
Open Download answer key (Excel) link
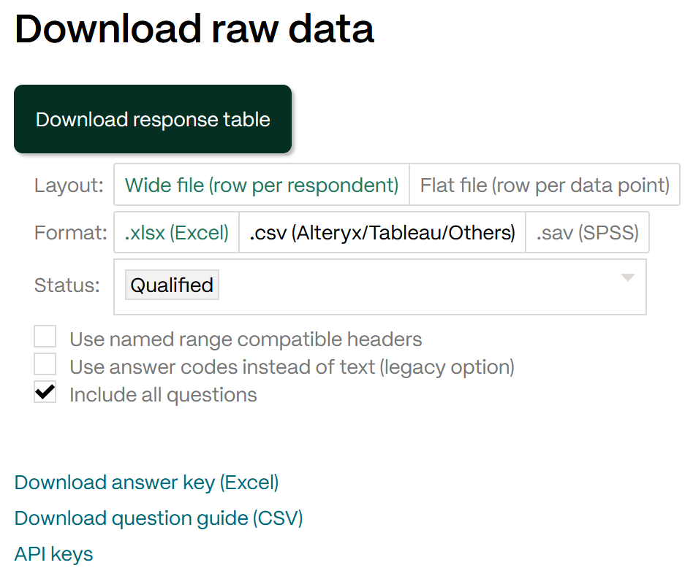pos(147,483)
